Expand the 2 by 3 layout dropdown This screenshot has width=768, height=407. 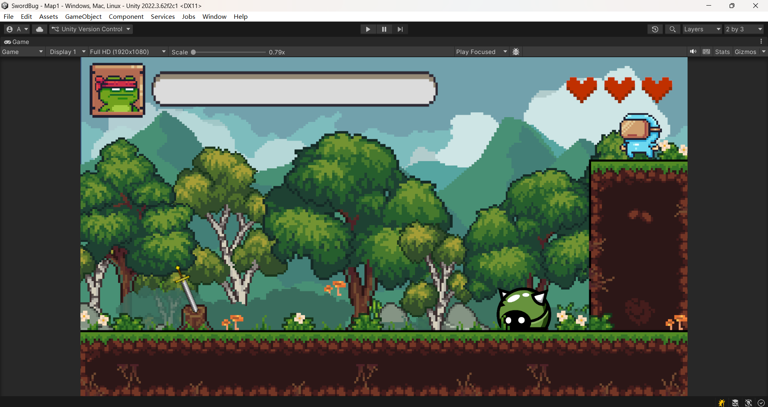click(744, 29)
